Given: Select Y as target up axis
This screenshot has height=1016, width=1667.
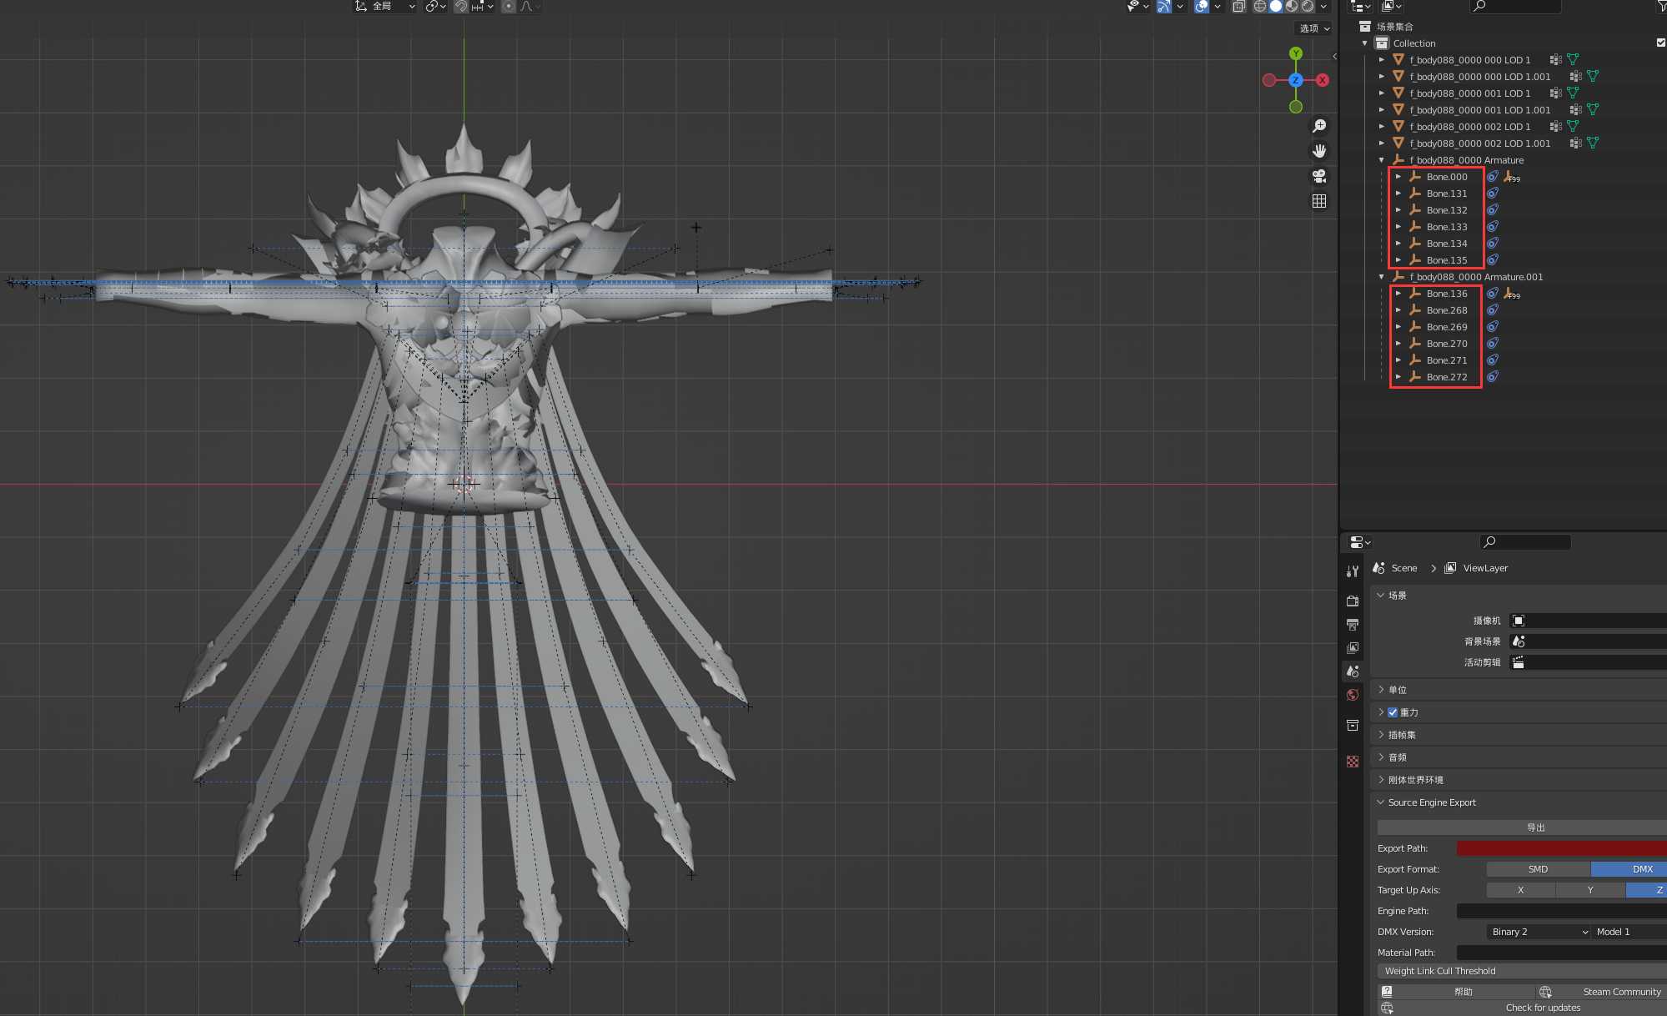Looking at the screenshot, I should [1589, 890].
